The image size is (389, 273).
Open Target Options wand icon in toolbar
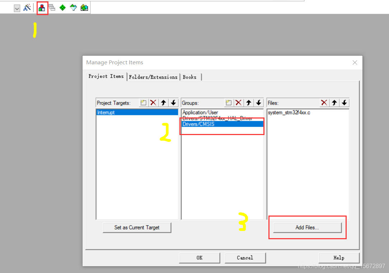pos(27,8)
